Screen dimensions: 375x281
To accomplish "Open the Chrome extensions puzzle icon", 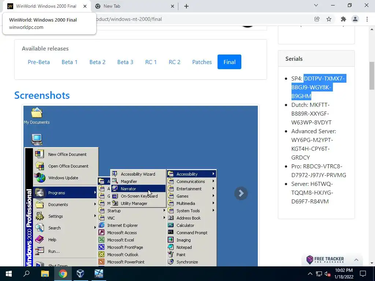I will tap(344, 19).
